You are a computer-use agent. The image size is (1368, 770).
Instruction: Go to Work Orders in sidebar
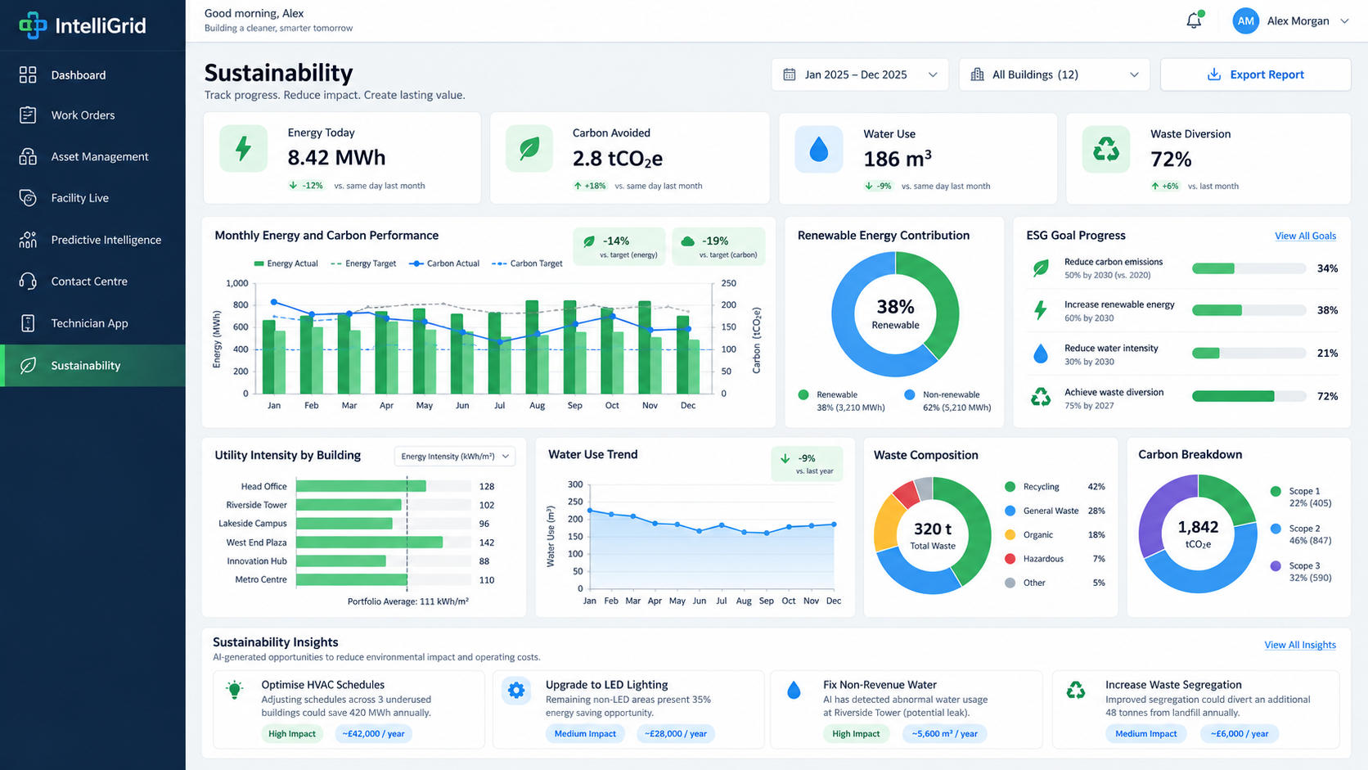[92, 115]
